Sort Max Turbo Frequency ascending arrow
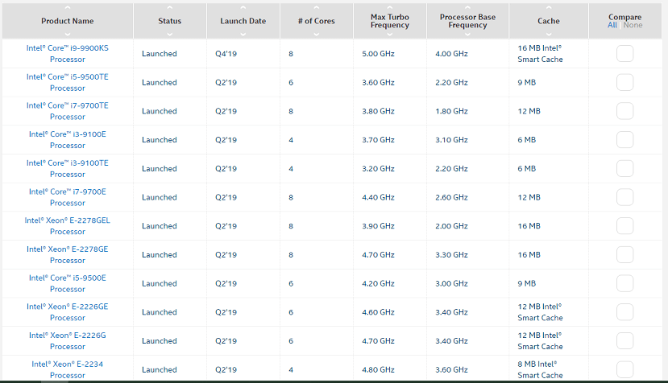Screen dimensions: 668x383 pos(389,8)
